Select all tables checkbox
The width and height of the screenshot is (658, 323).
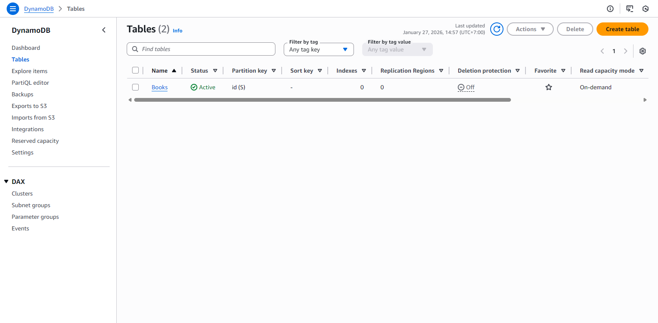135,70
